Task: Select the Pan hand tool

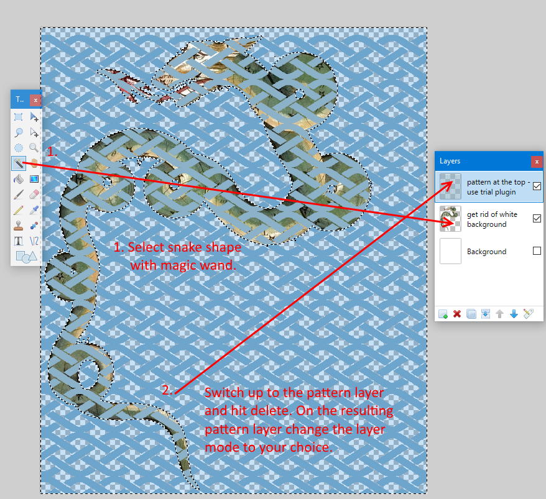Action: pos(34,163)
